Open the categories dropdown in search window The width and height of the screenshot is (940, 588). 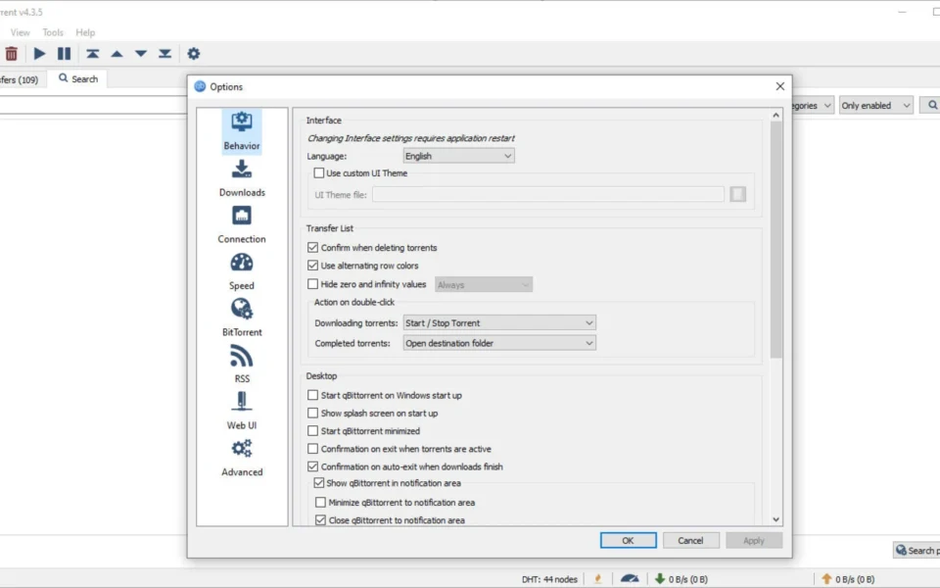click(813, 105)
